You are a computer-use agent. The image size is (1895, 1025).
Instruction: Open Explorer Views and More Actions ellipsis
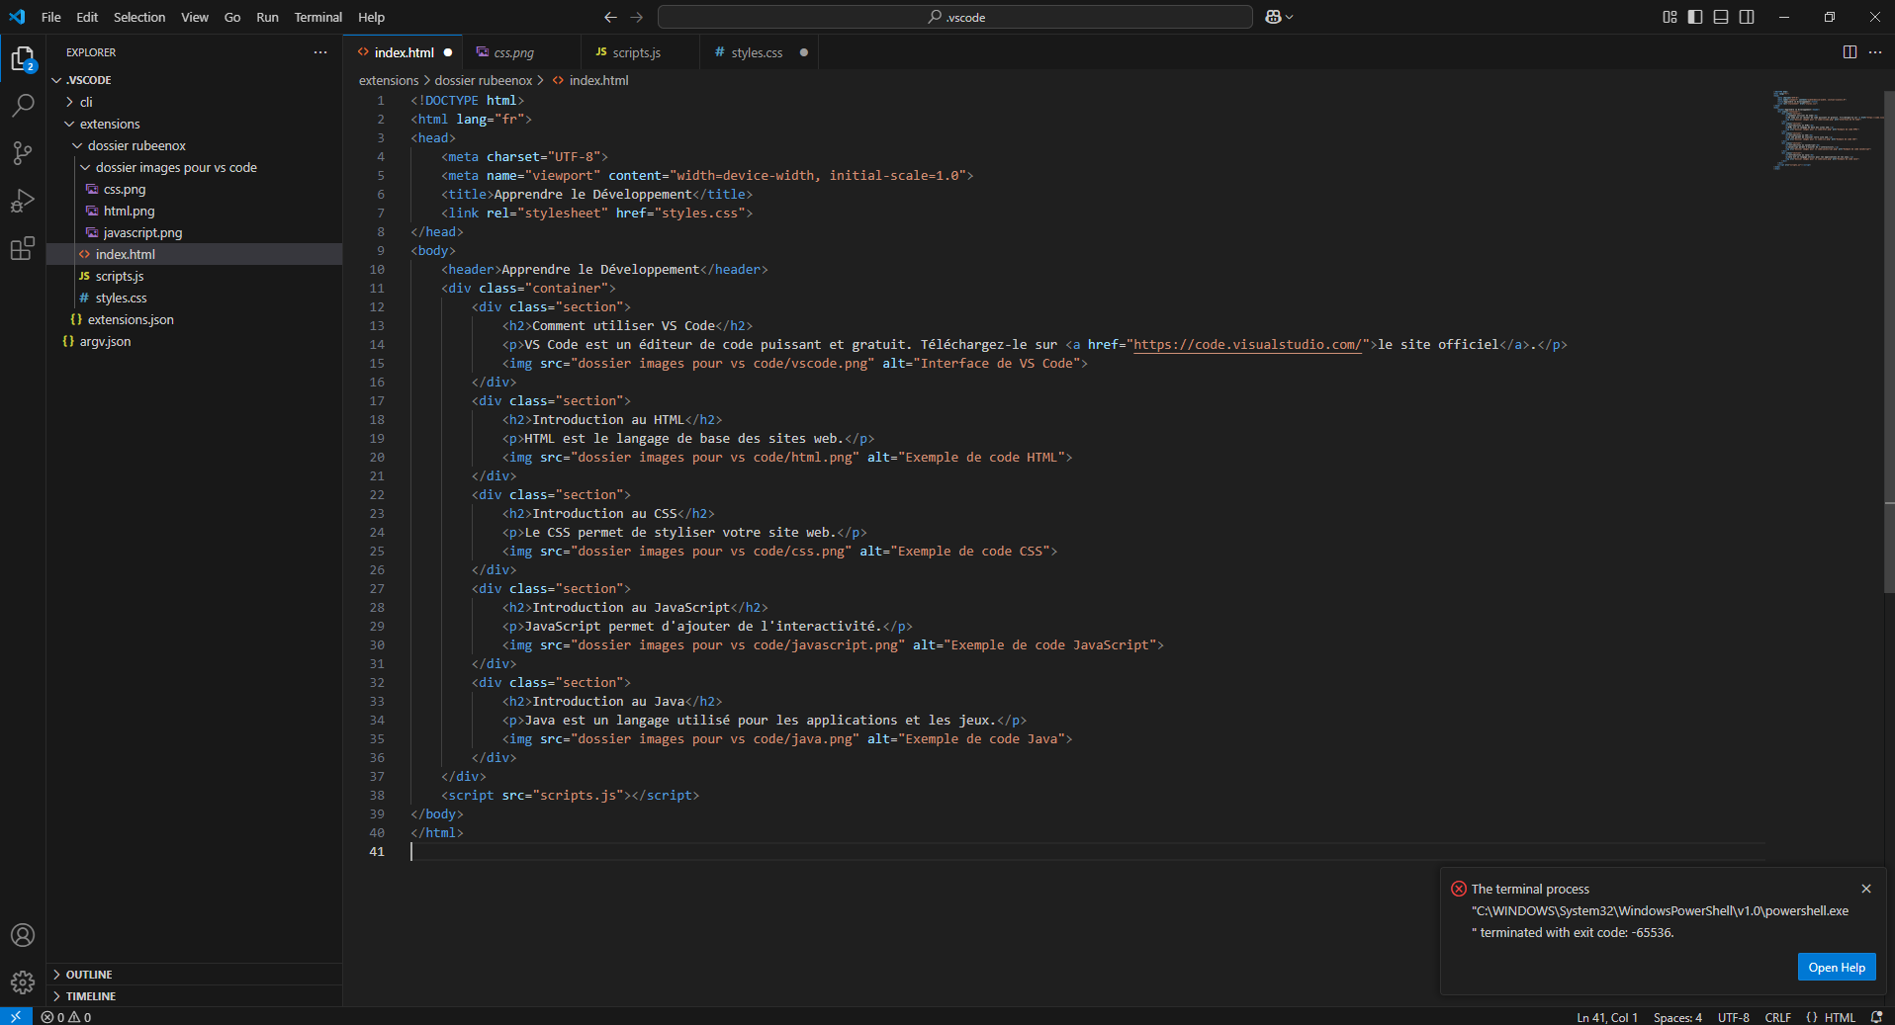pyautogui.click(x=320, y=52)
